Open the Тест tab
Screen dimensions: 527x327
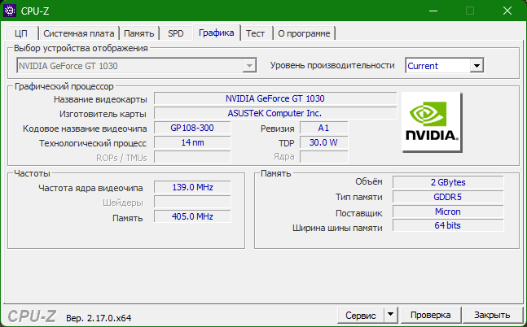coord(256,33)
